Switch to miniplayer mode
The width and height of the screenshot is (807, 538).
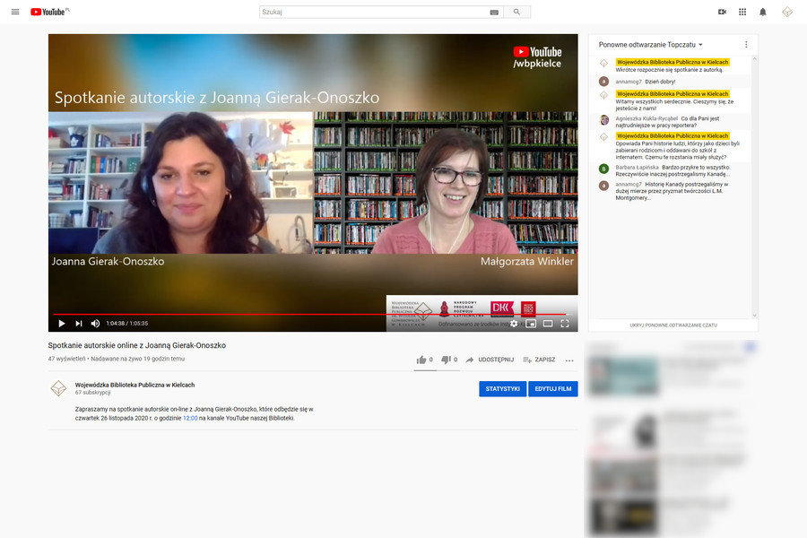click(531, 324)
